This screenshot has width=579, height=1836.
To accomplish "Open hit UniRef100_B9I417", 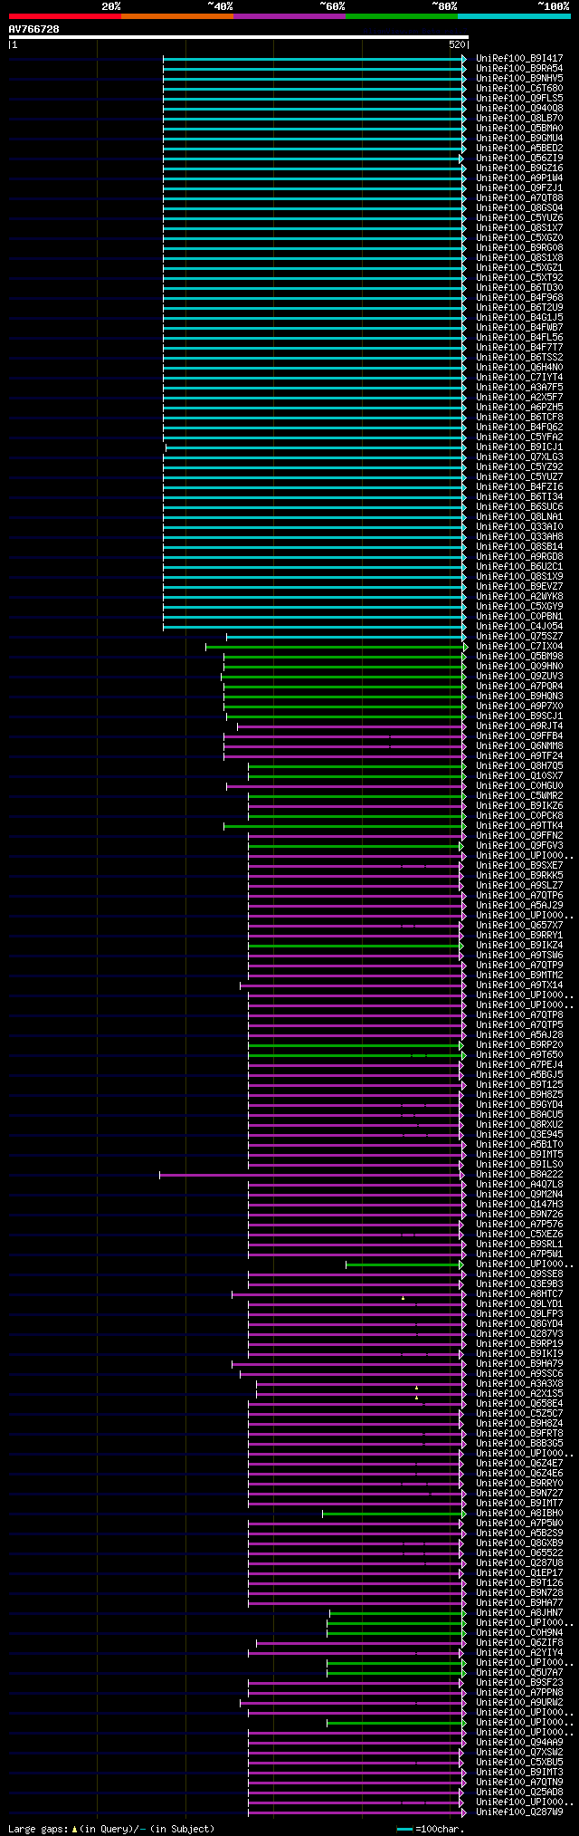I will coord(519,58).
